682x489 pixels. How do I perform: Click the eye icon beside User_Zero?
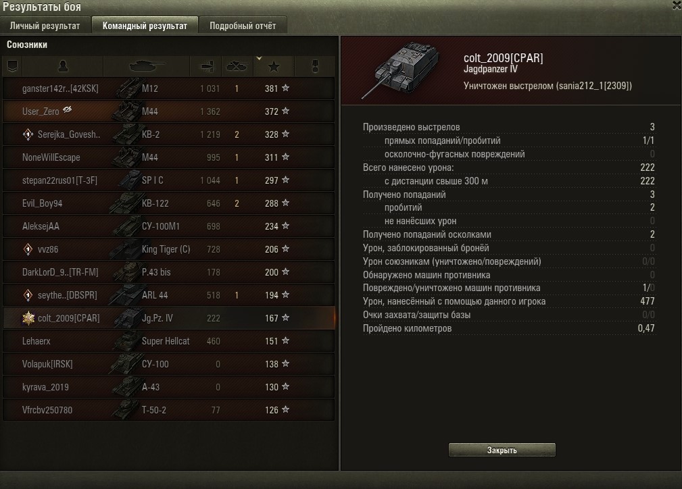pyautogui.click(x=67, y=109)
